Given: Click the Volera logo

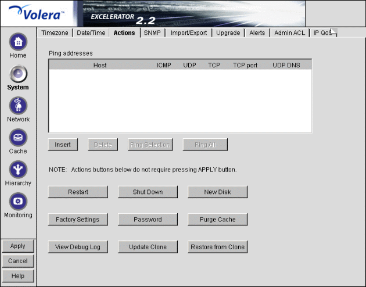Looking at the screenshot, I should coord(36,13).
